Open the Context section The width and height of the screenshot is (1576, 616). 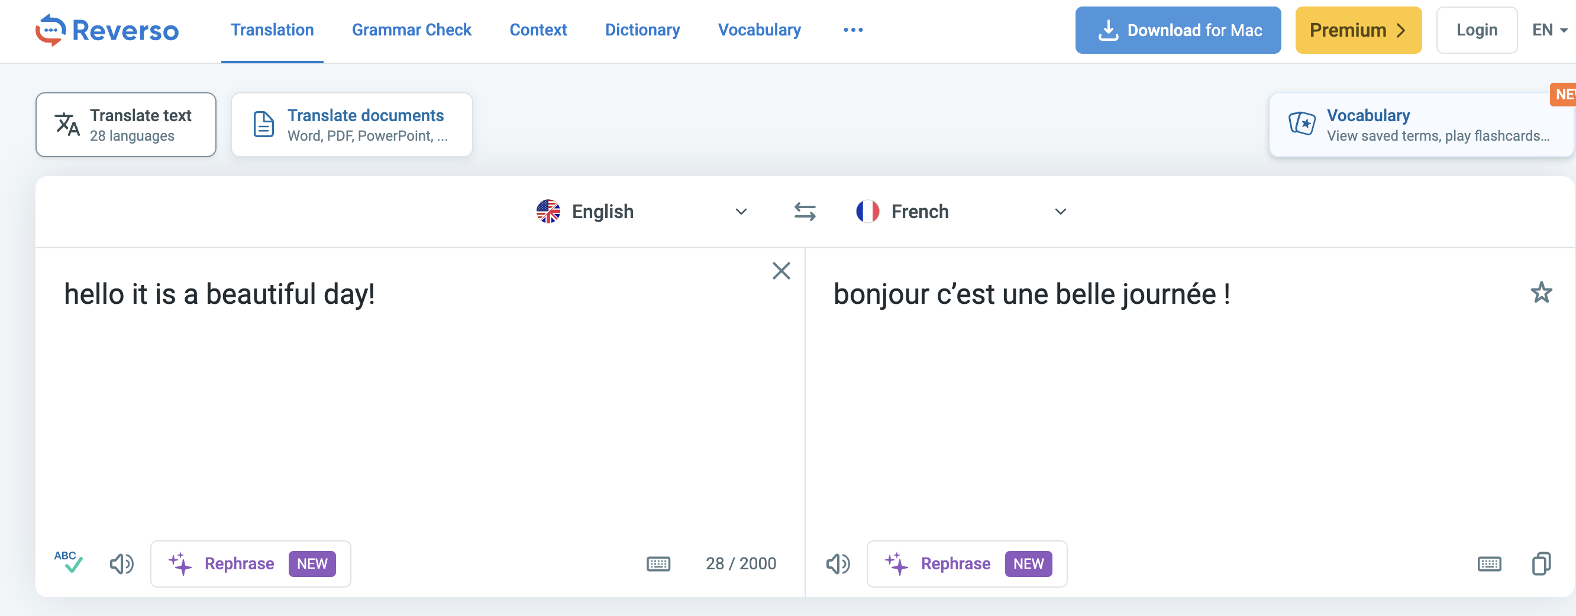pos(538,30)
